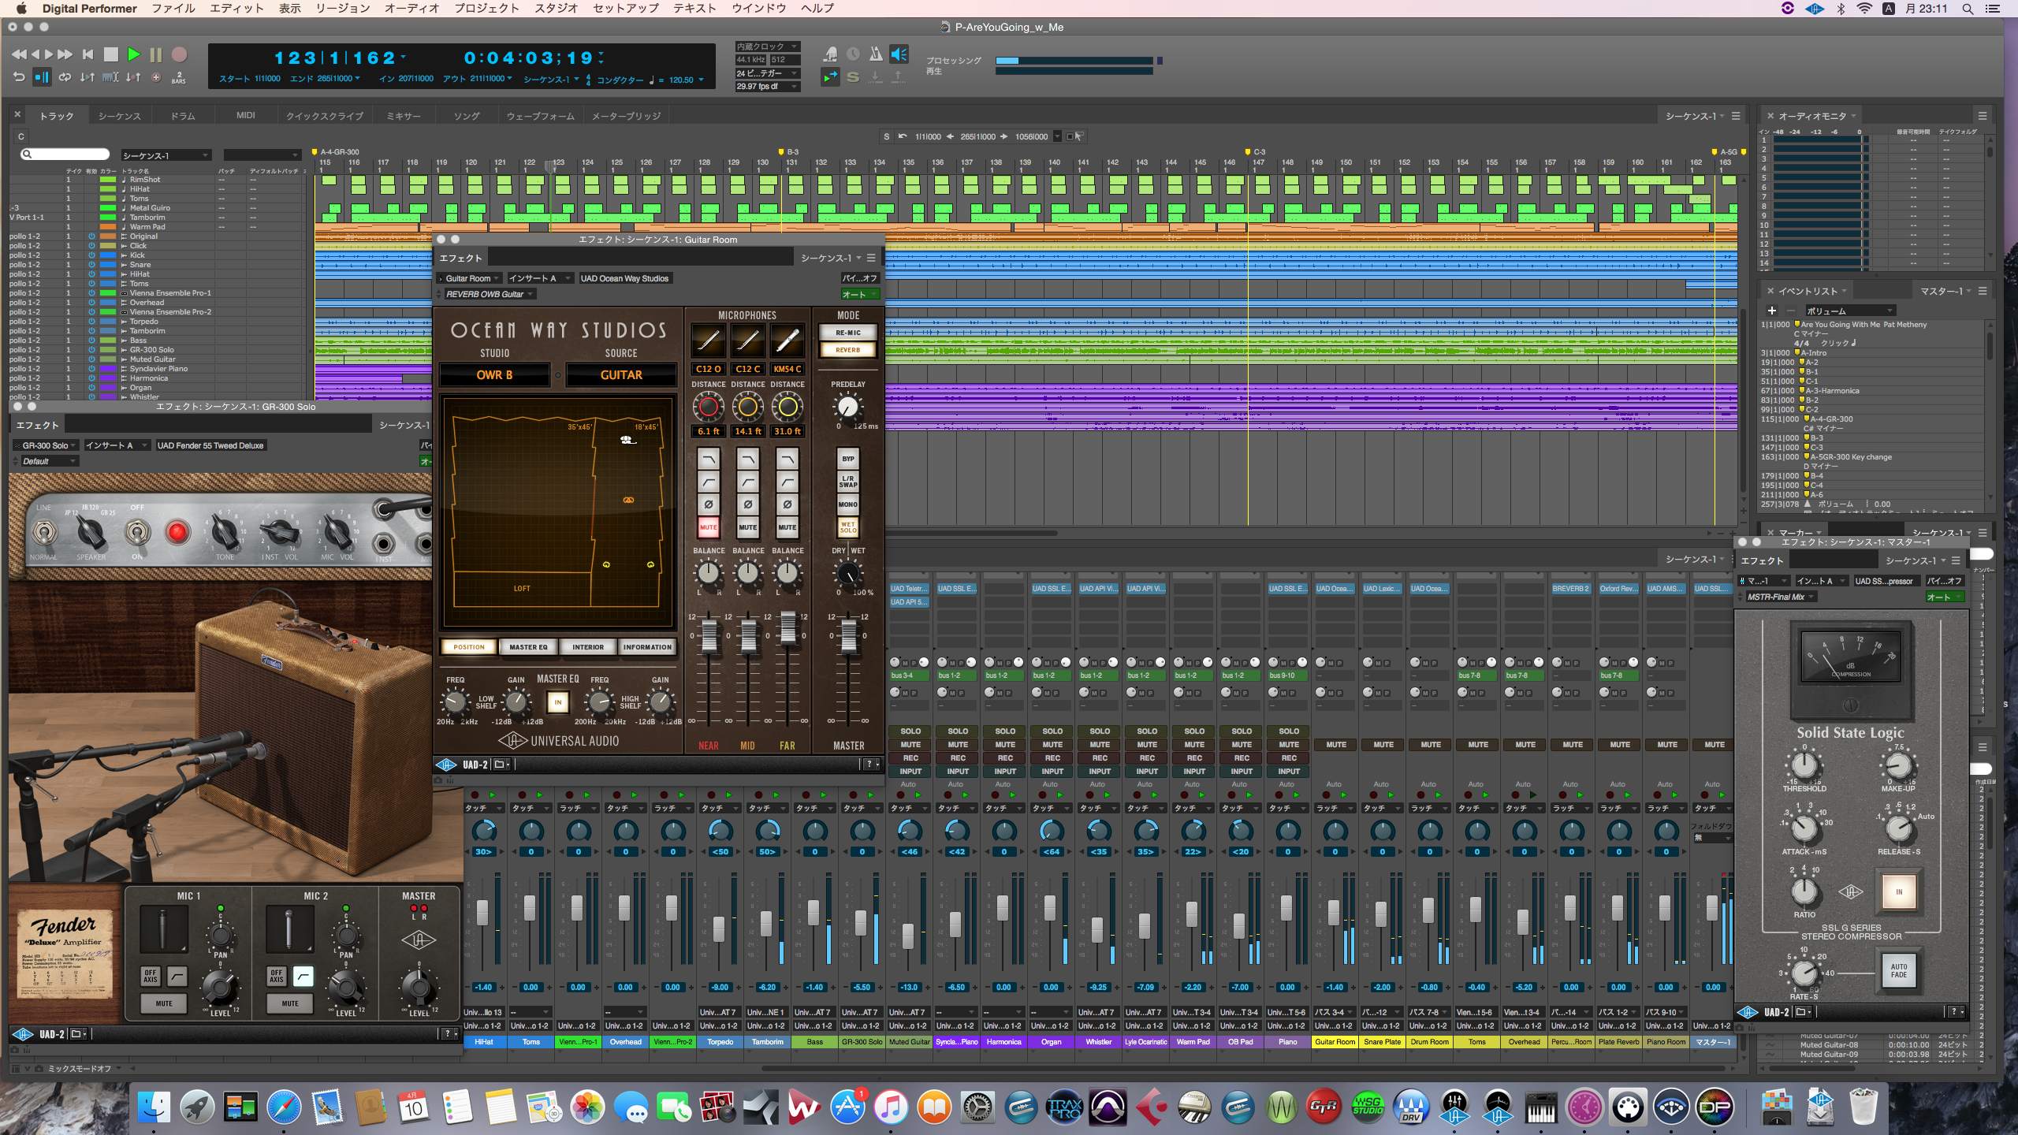Open the ボリューム dropdown in Event List
2018x1135 pixels.
pyautogui.click(x=1849, y=311)
